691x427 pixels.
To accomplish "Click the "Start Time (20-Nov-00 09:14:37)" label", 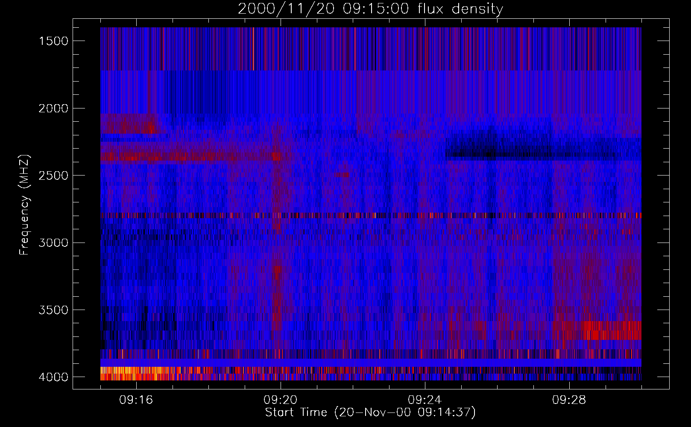I will click(370, 412).
